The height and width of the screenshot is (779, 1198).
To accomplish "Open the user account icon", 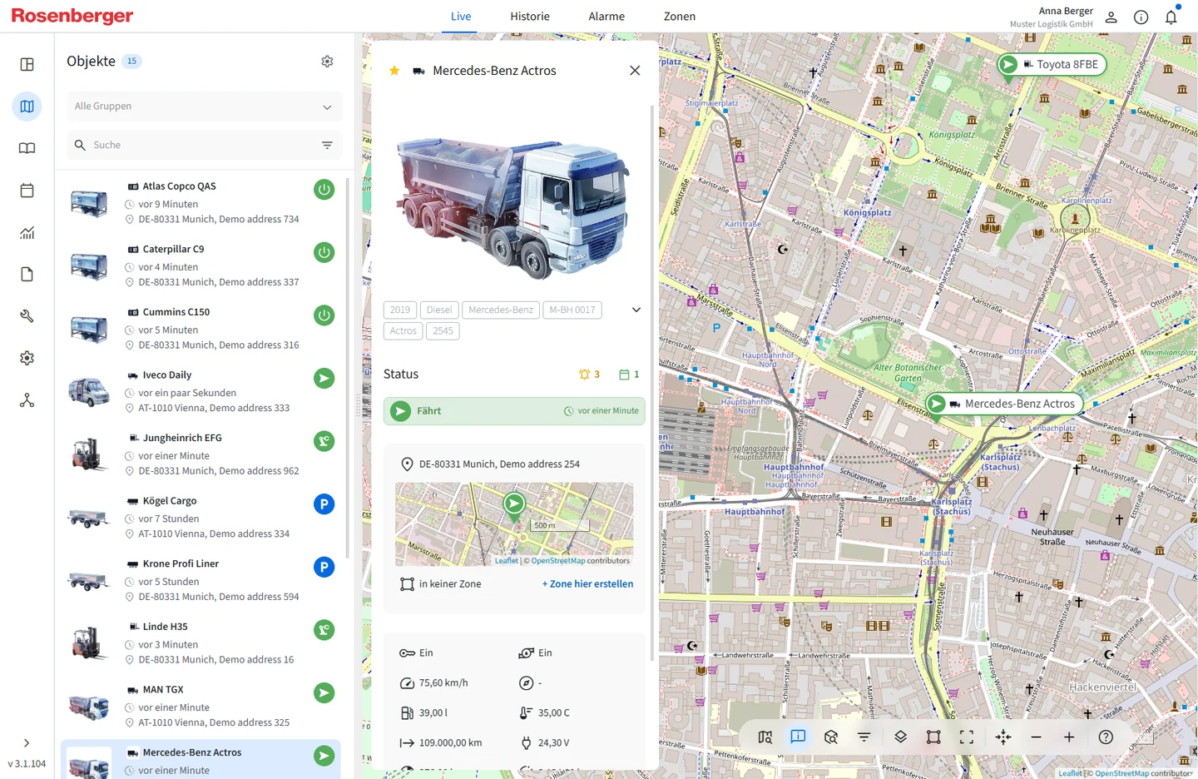I will pos(1111,17).
